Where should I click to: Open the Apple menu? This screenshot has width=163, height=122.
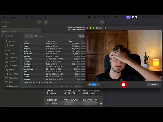3,17
